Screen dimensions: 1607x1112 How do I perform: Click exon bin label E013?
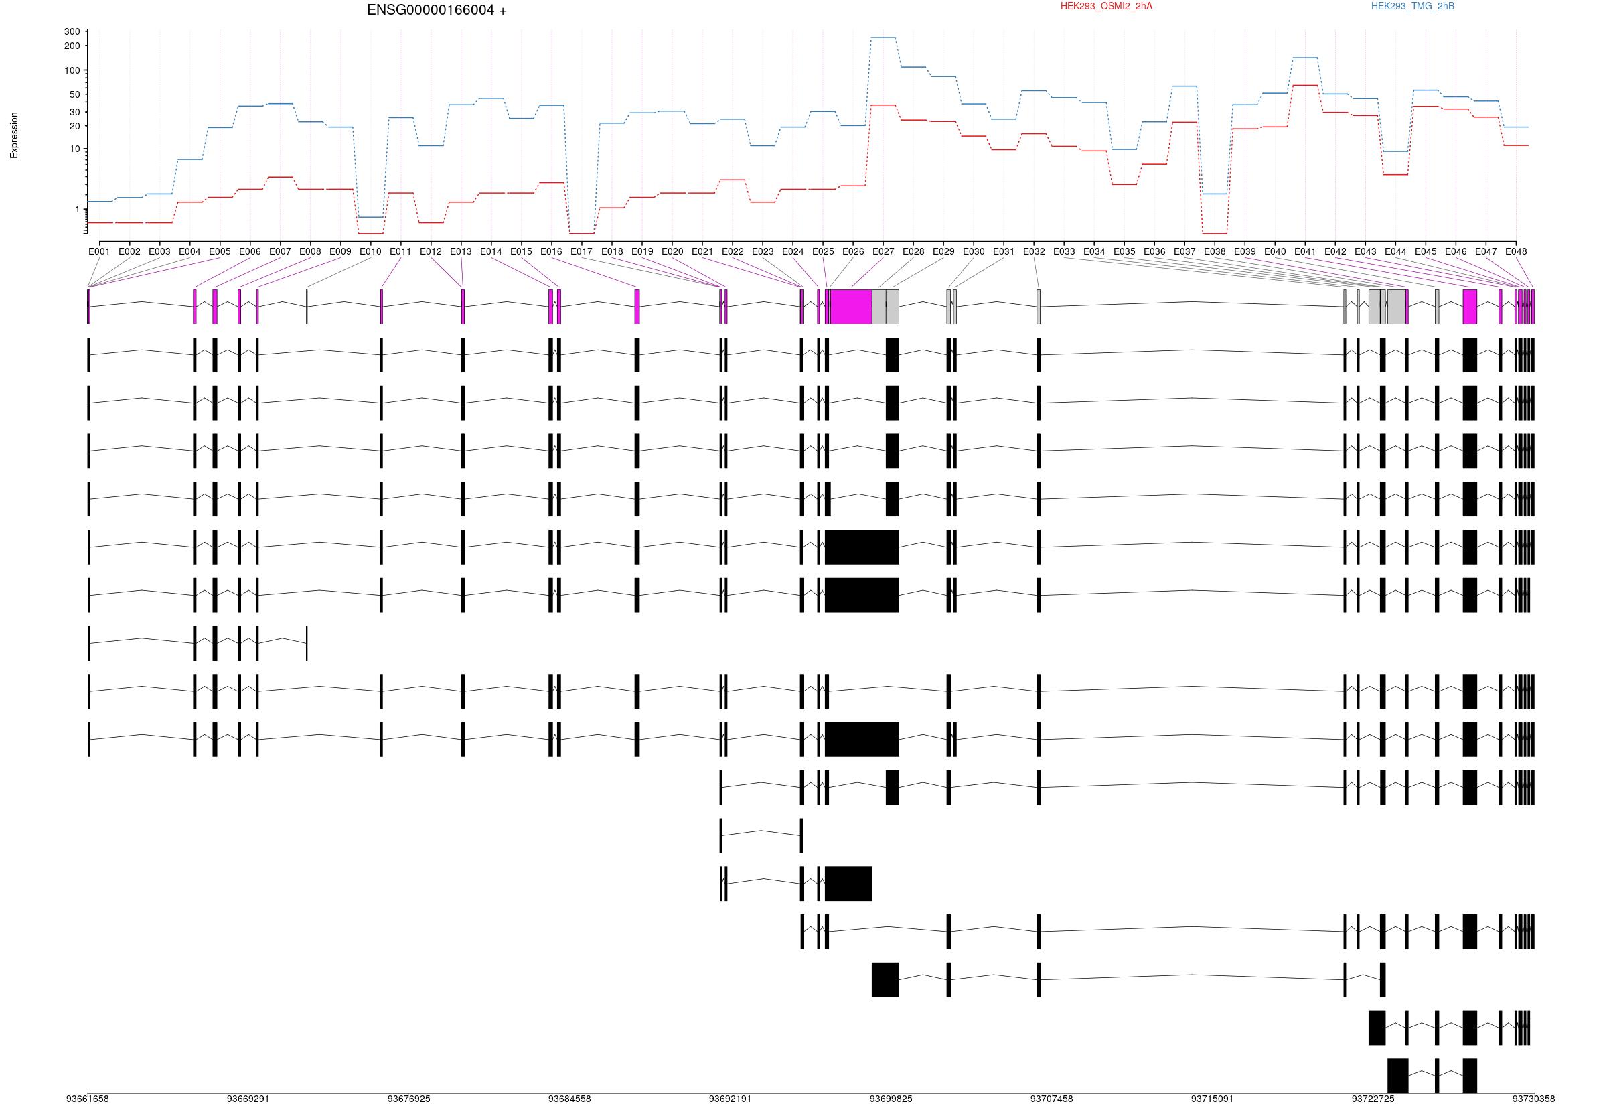(x=461, y=251)
